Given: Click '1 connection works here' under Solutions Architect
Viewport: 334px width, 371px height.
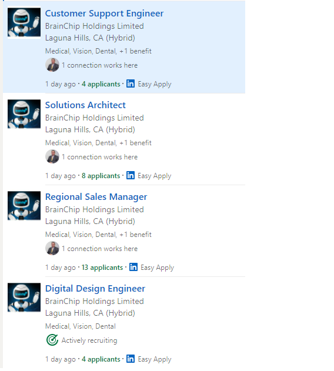Looking at the screenshot, I should (99, 157).
